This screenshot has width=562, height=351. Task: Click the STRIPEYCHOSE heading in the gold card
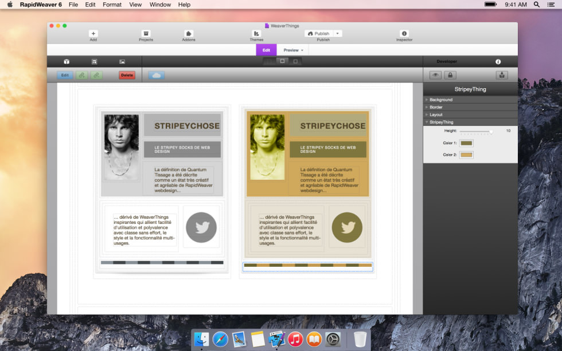tap(333, 126)
